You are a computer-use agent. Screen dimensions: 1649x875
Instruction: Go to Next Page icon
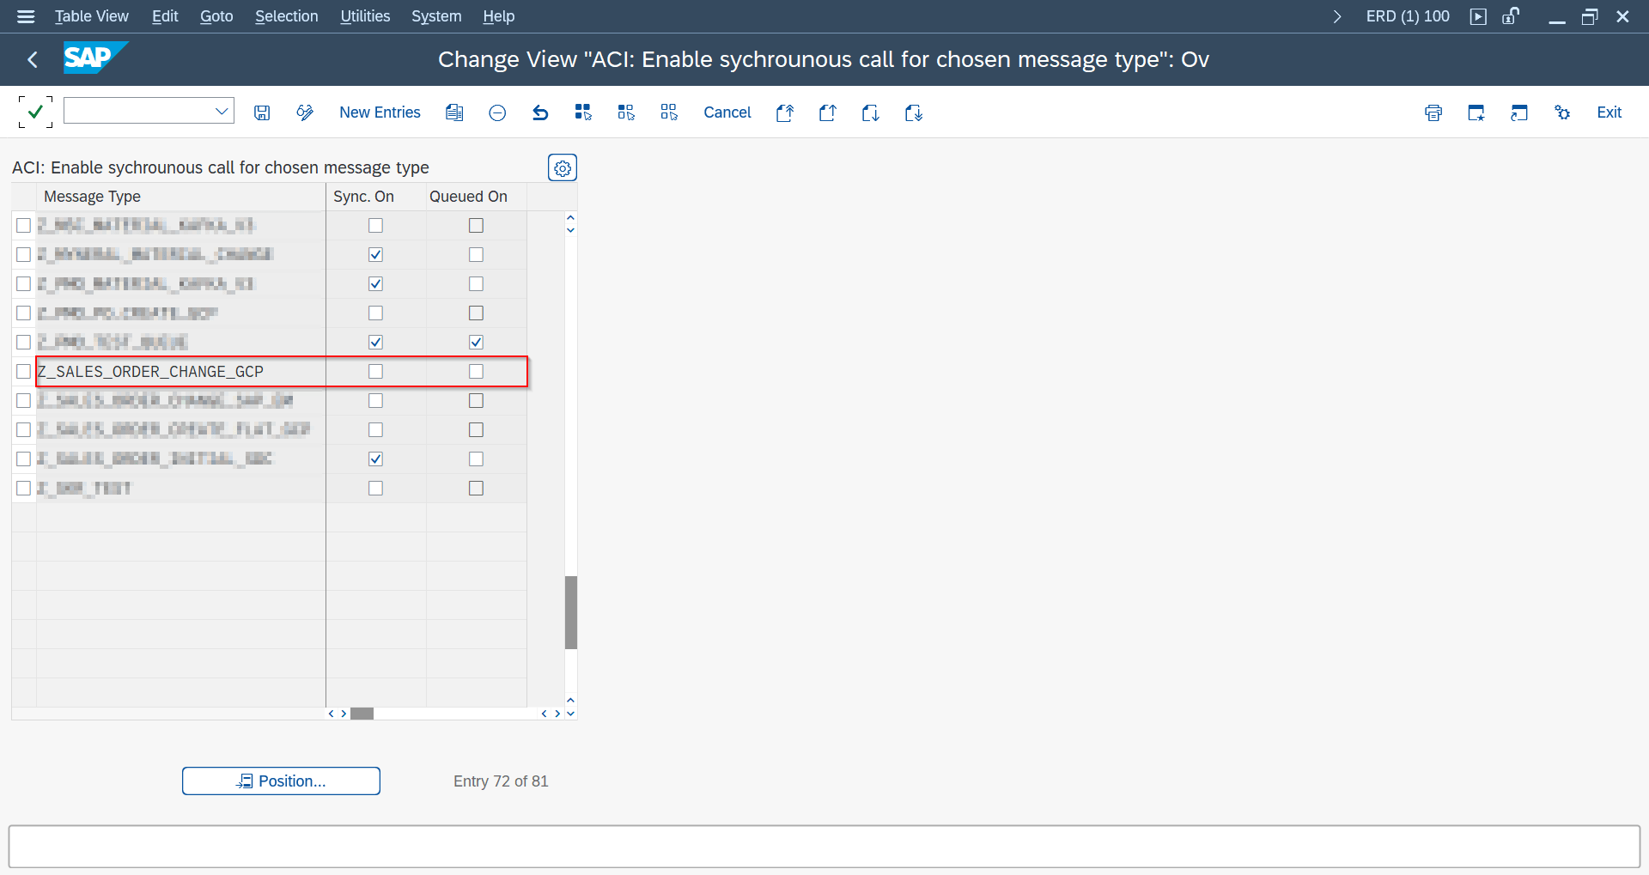click(871, 112)
